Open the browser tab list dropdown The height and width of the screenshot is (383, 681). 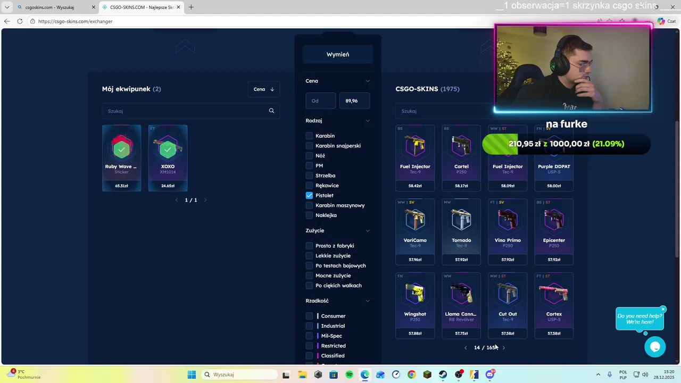pos(7,7)
